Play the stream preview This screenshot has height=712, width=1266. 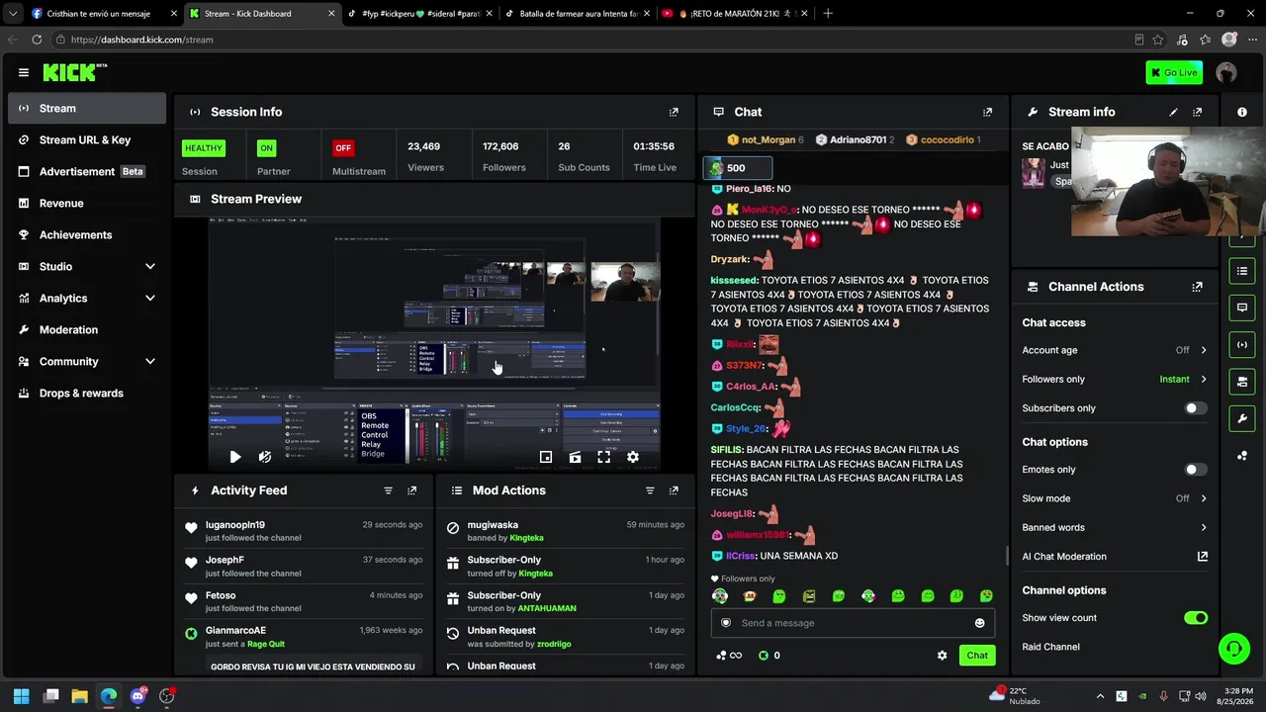[234, 457]
